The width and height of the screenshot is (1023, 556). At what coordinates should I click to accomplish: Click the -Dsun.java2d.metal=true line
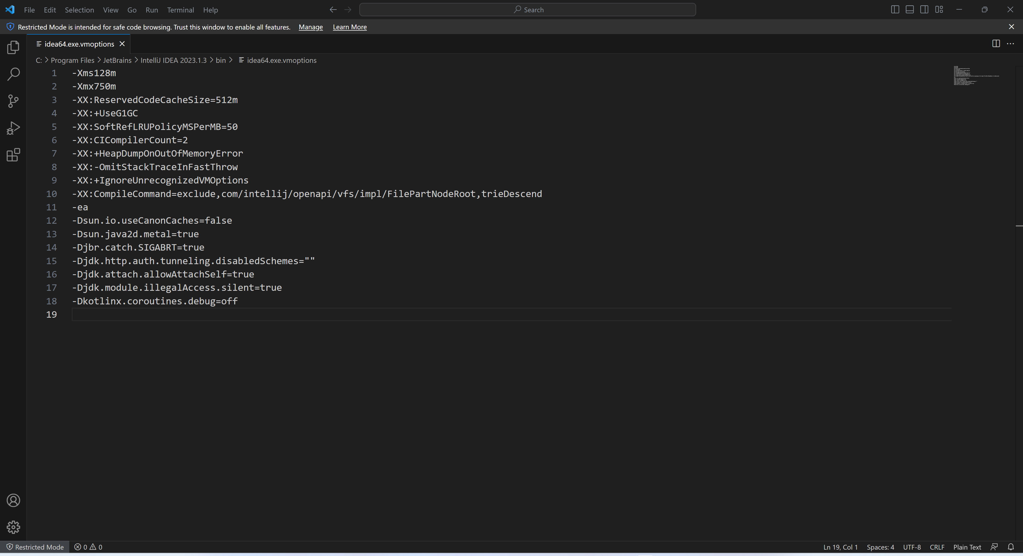135,234
